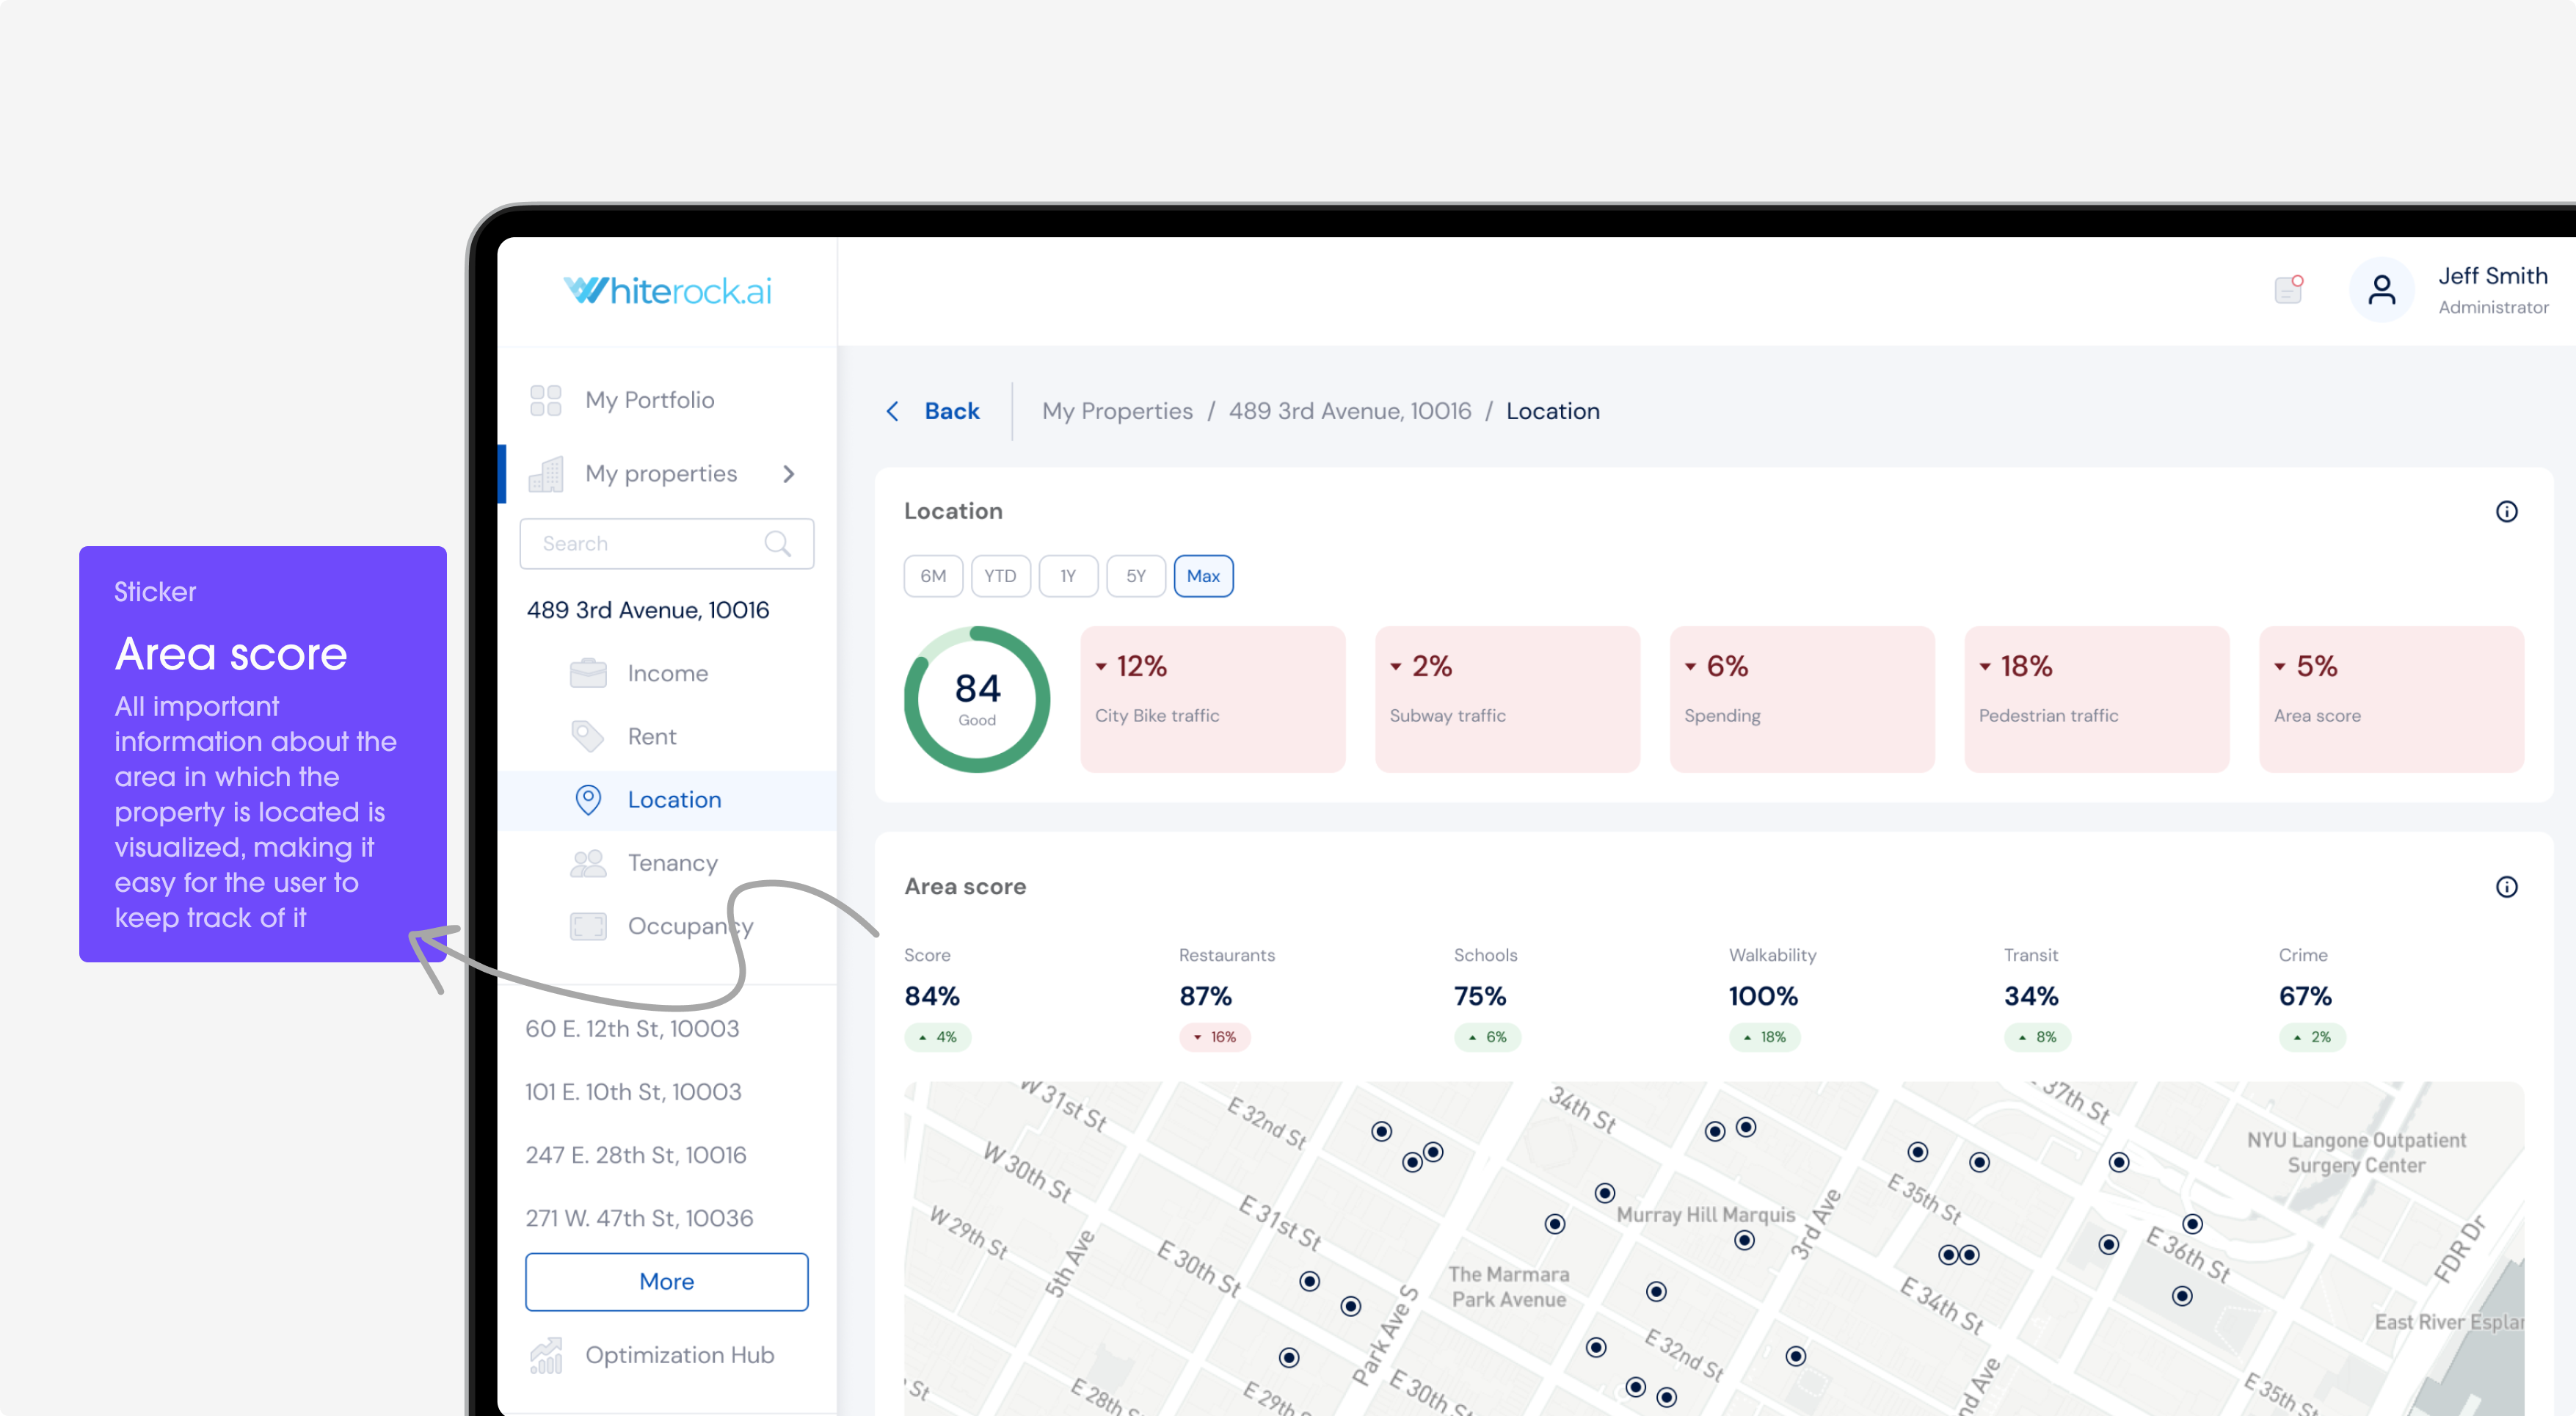Click the Schools 75% value
This screenshot has height=1416, width=2576.
(x=1480, y=996)
